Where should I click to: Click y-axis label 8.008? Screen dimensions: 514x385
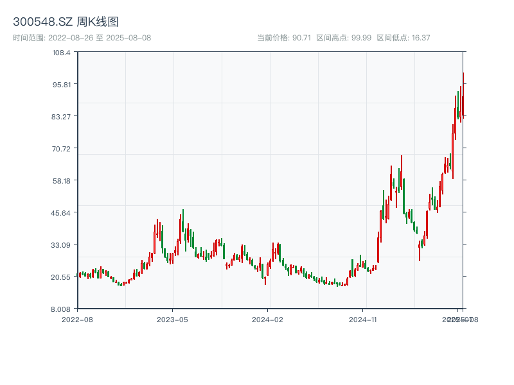coord(60,309)
